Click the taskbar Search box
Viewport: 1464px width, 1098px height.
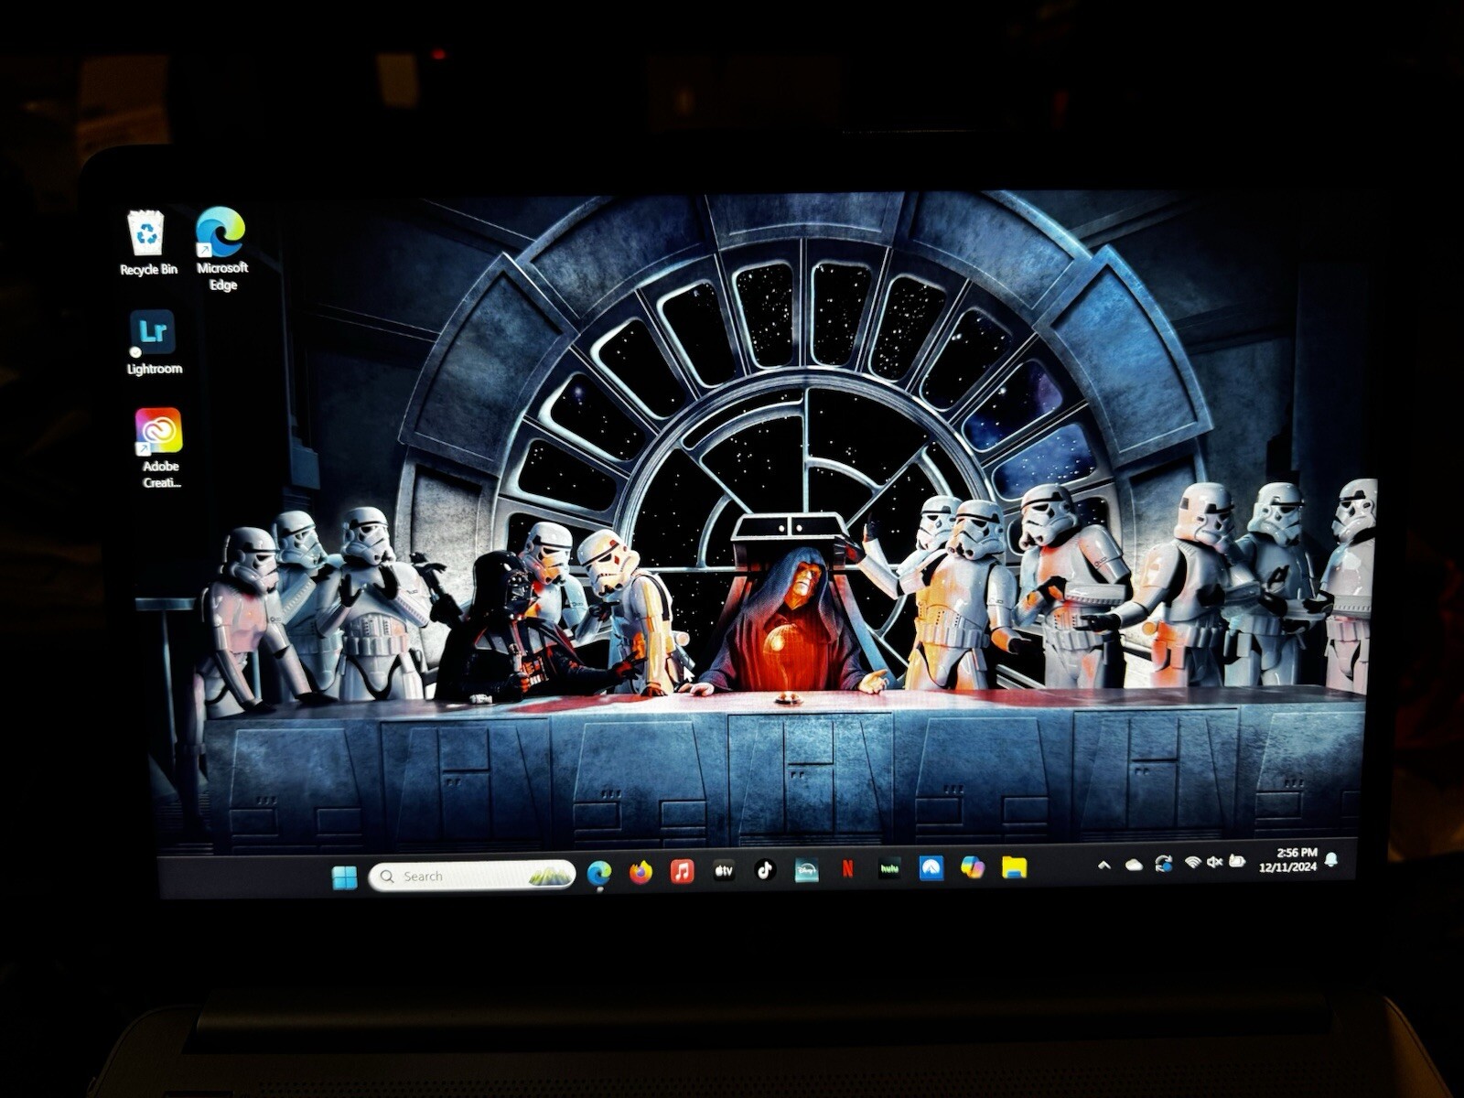[x=472, y=876]
